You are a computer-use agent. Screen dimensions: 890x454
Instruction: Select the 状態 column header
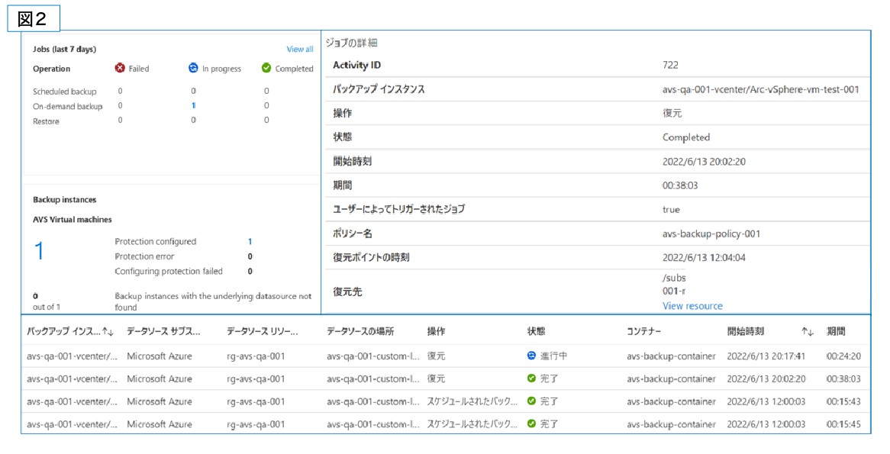point(536,332)
